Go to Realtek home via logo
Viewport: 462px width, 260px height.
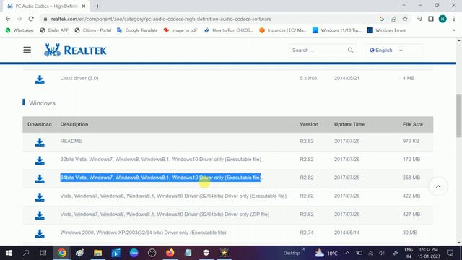pyautogui.click(x=75, y=50)
